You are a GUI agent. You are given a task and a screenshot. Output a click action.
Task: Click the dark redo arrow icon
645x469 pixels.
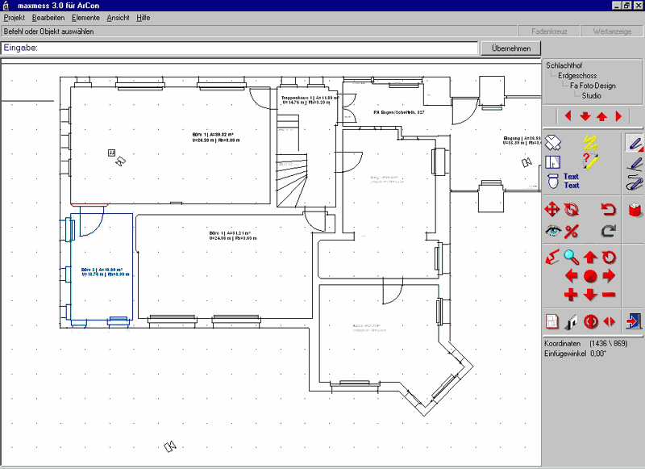pyautogui.click(x=610, y=232)
